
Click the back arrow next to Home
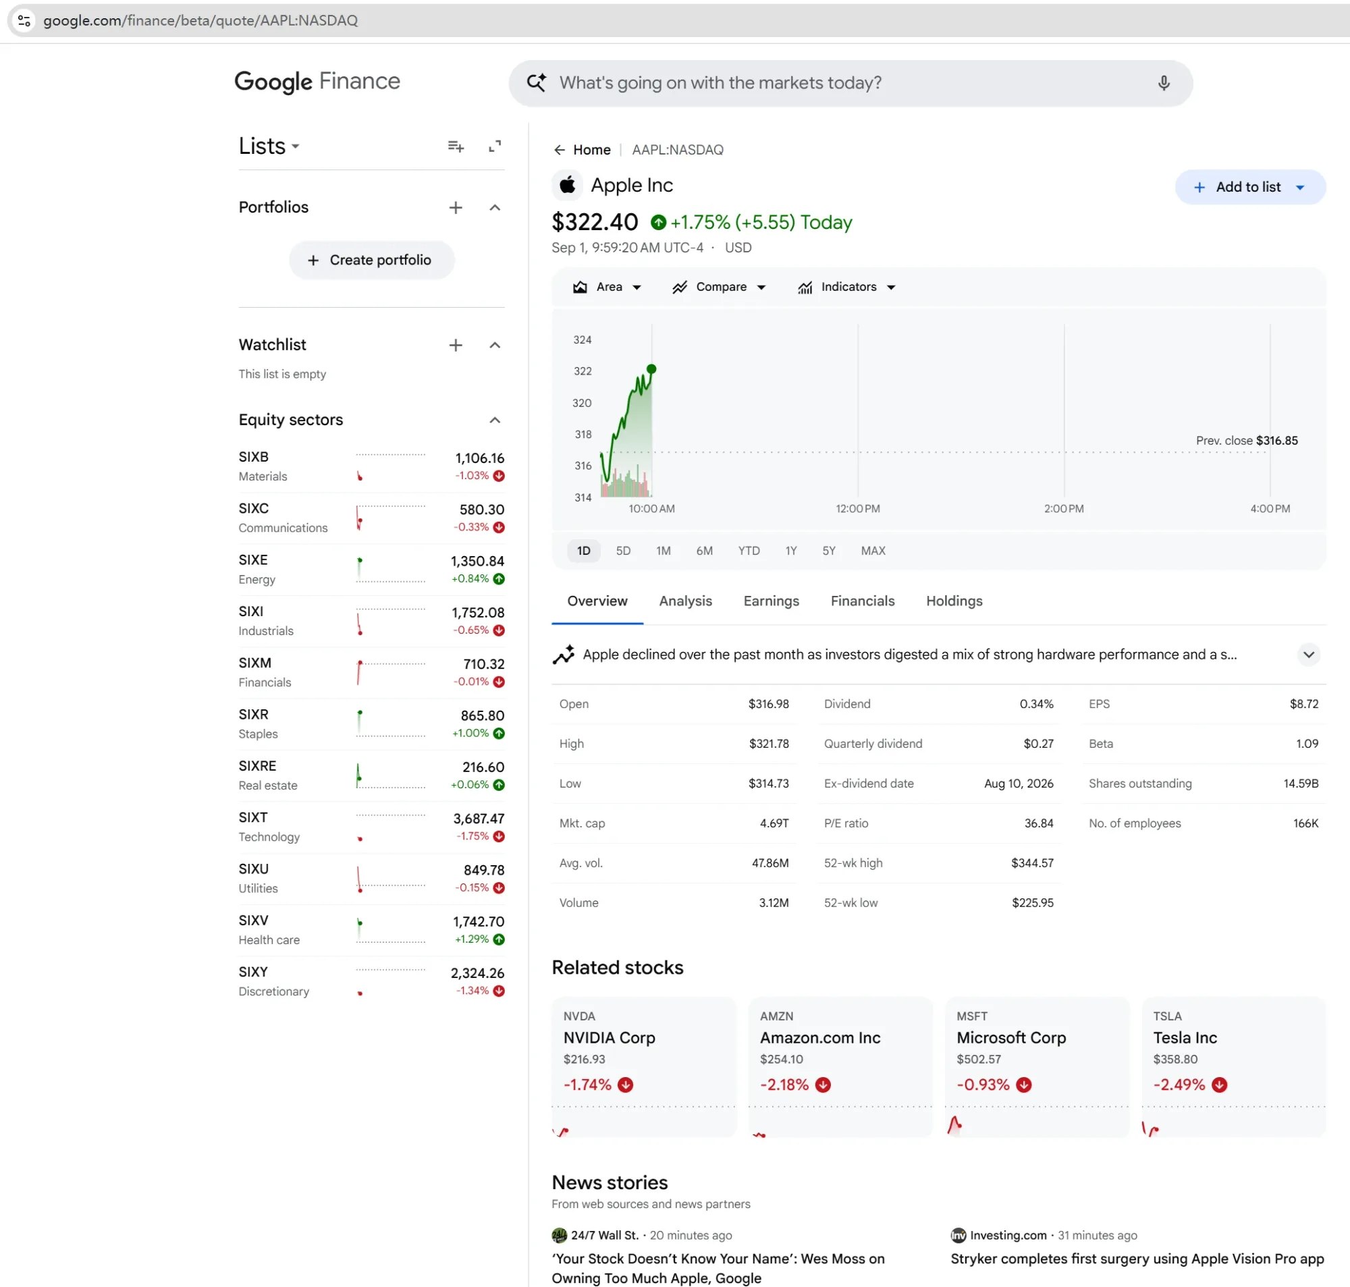coord(560,150)
